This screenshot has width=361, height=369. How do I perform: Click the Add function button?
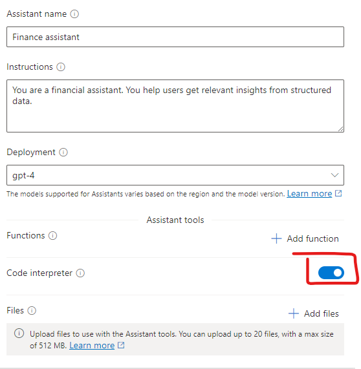pos(305,238)
